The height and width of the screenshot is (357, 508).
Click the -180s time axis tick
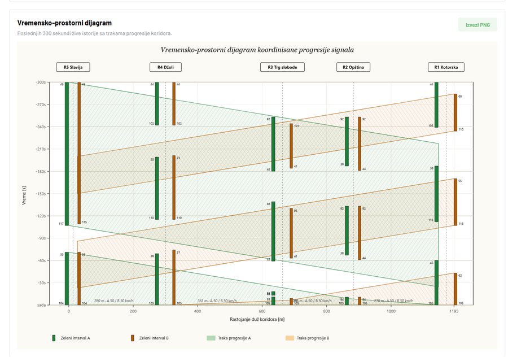(x=41, y=172)
